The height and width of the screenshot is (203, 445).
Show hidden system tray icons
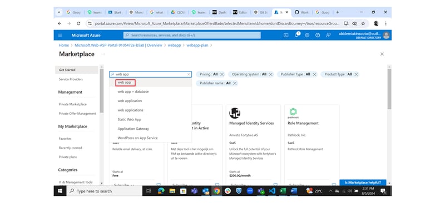(330, 191)
